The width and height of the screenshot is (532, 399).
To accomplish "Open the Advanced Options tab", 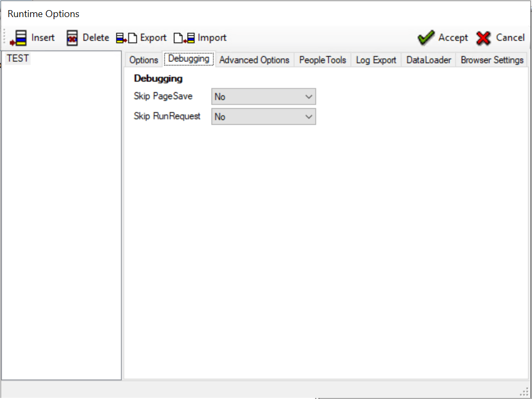I will pos(254,60).
